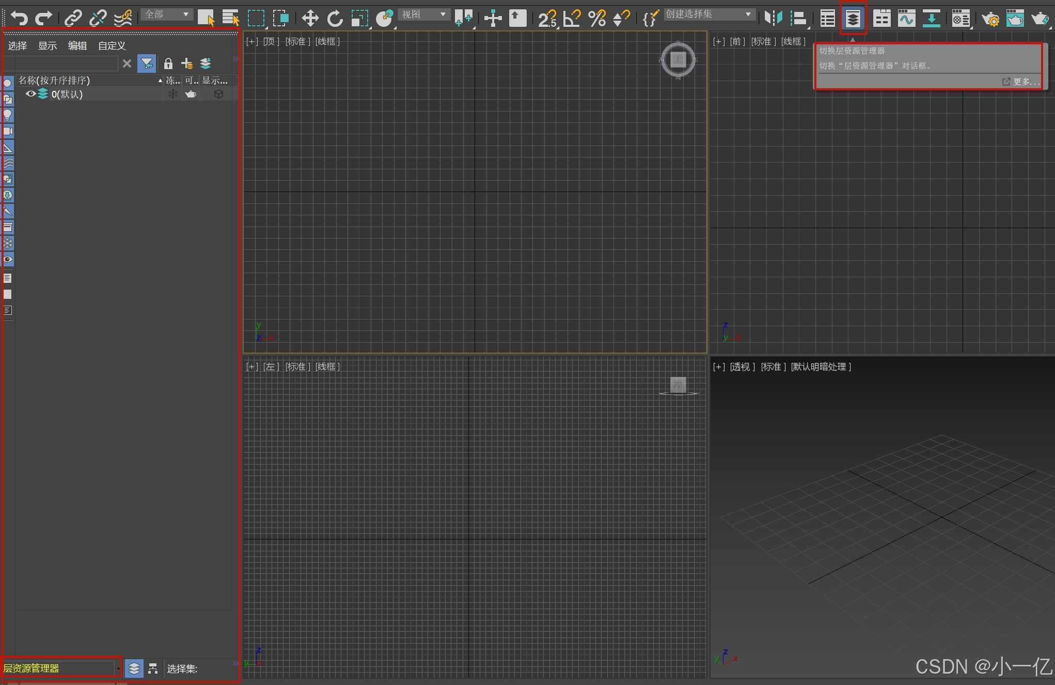Toggle the ribbon display icon
This screenshot has width=1055, height=685.
point(882,19)
